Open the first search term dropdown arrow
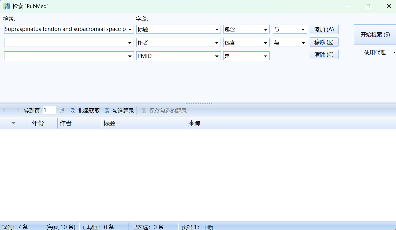396x230 pixels. [130, 29]
